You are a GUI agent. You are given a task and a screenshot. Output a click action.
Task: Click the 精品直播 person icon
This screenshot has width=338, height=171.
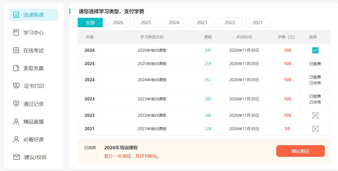pyautogui.click(x=16, y=122)
